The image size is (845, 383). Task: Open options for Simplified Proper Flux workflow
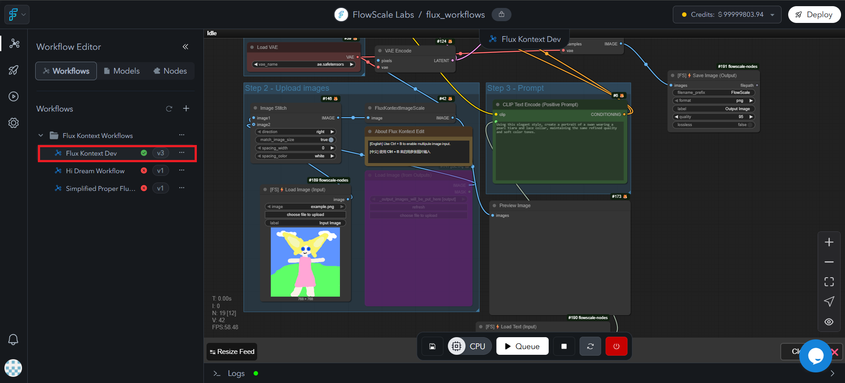tap(181, 188)
